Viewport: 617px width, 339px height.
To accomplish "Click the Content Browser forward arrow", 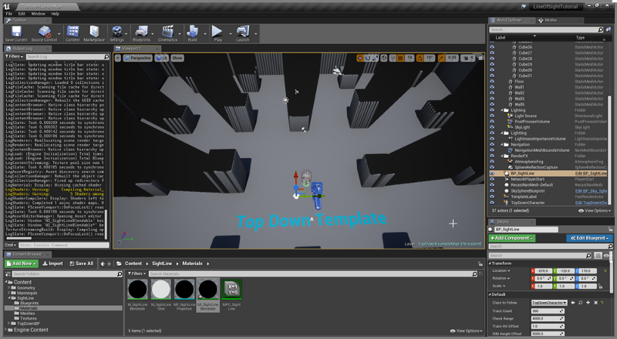I will click(x=109, y=263).
